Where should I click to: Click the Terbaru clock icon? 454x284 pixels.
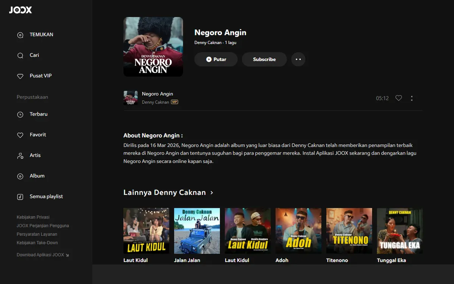pyautogui.click(x=20, y=114)
